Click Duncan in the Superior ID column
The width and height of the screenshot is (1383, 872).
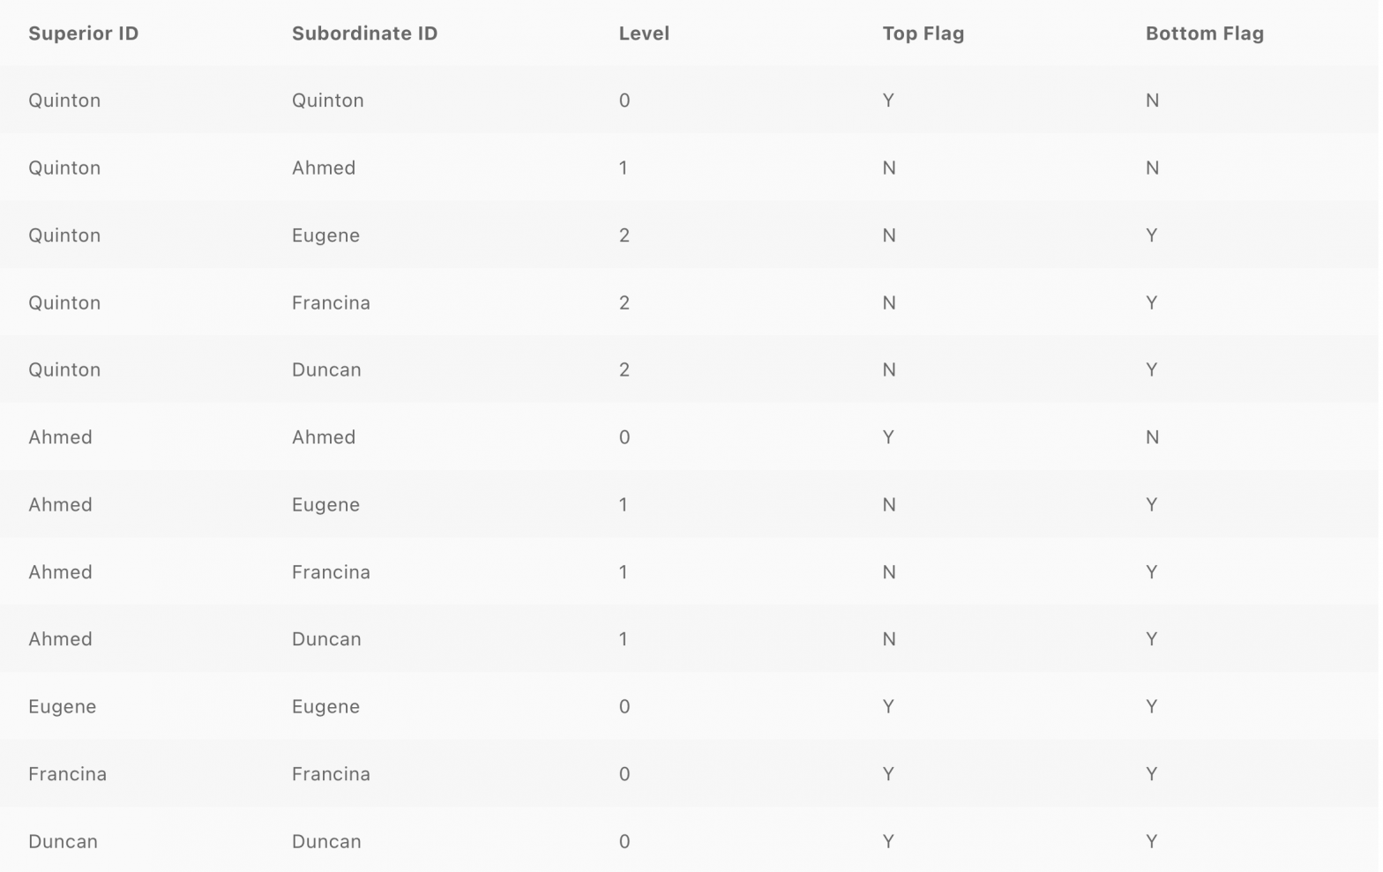63,841
